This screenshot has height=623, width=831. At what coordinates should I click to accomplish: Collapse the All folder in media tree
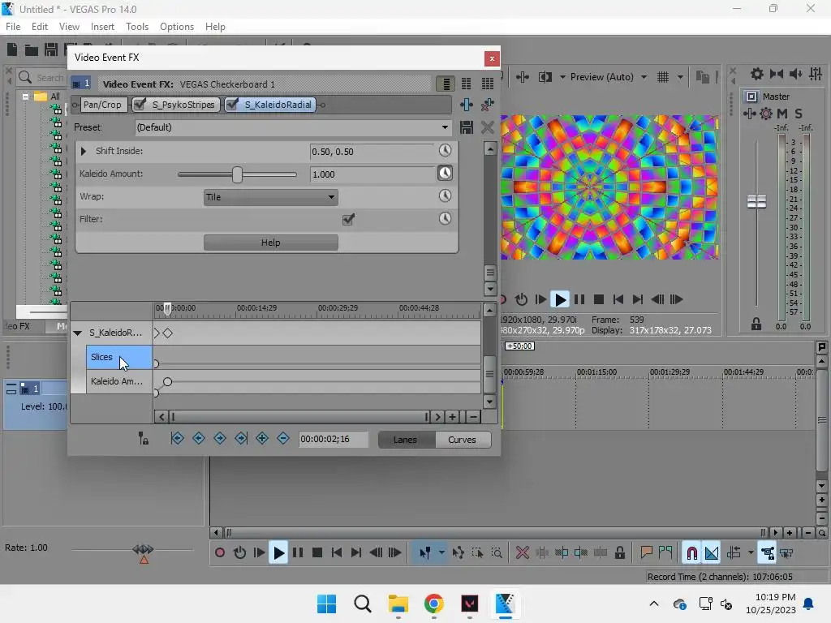[25, 97]
